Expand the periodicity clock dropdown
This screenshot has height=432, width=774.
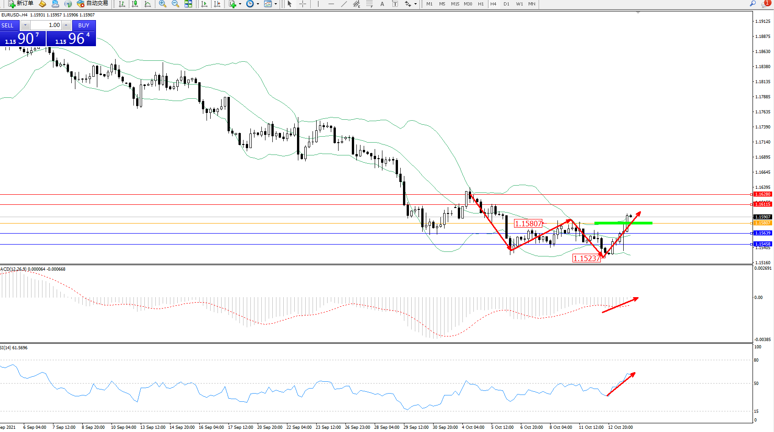258,4
